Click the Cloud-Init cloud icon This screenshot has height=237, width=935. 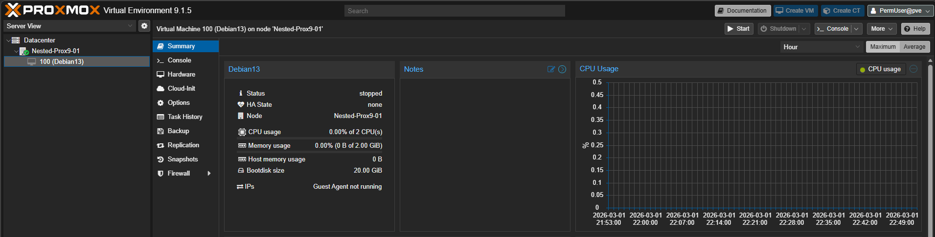[160, 89]
